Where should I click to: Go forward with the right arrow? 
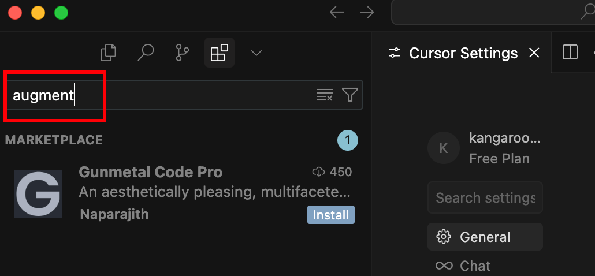tap(367, 13)
